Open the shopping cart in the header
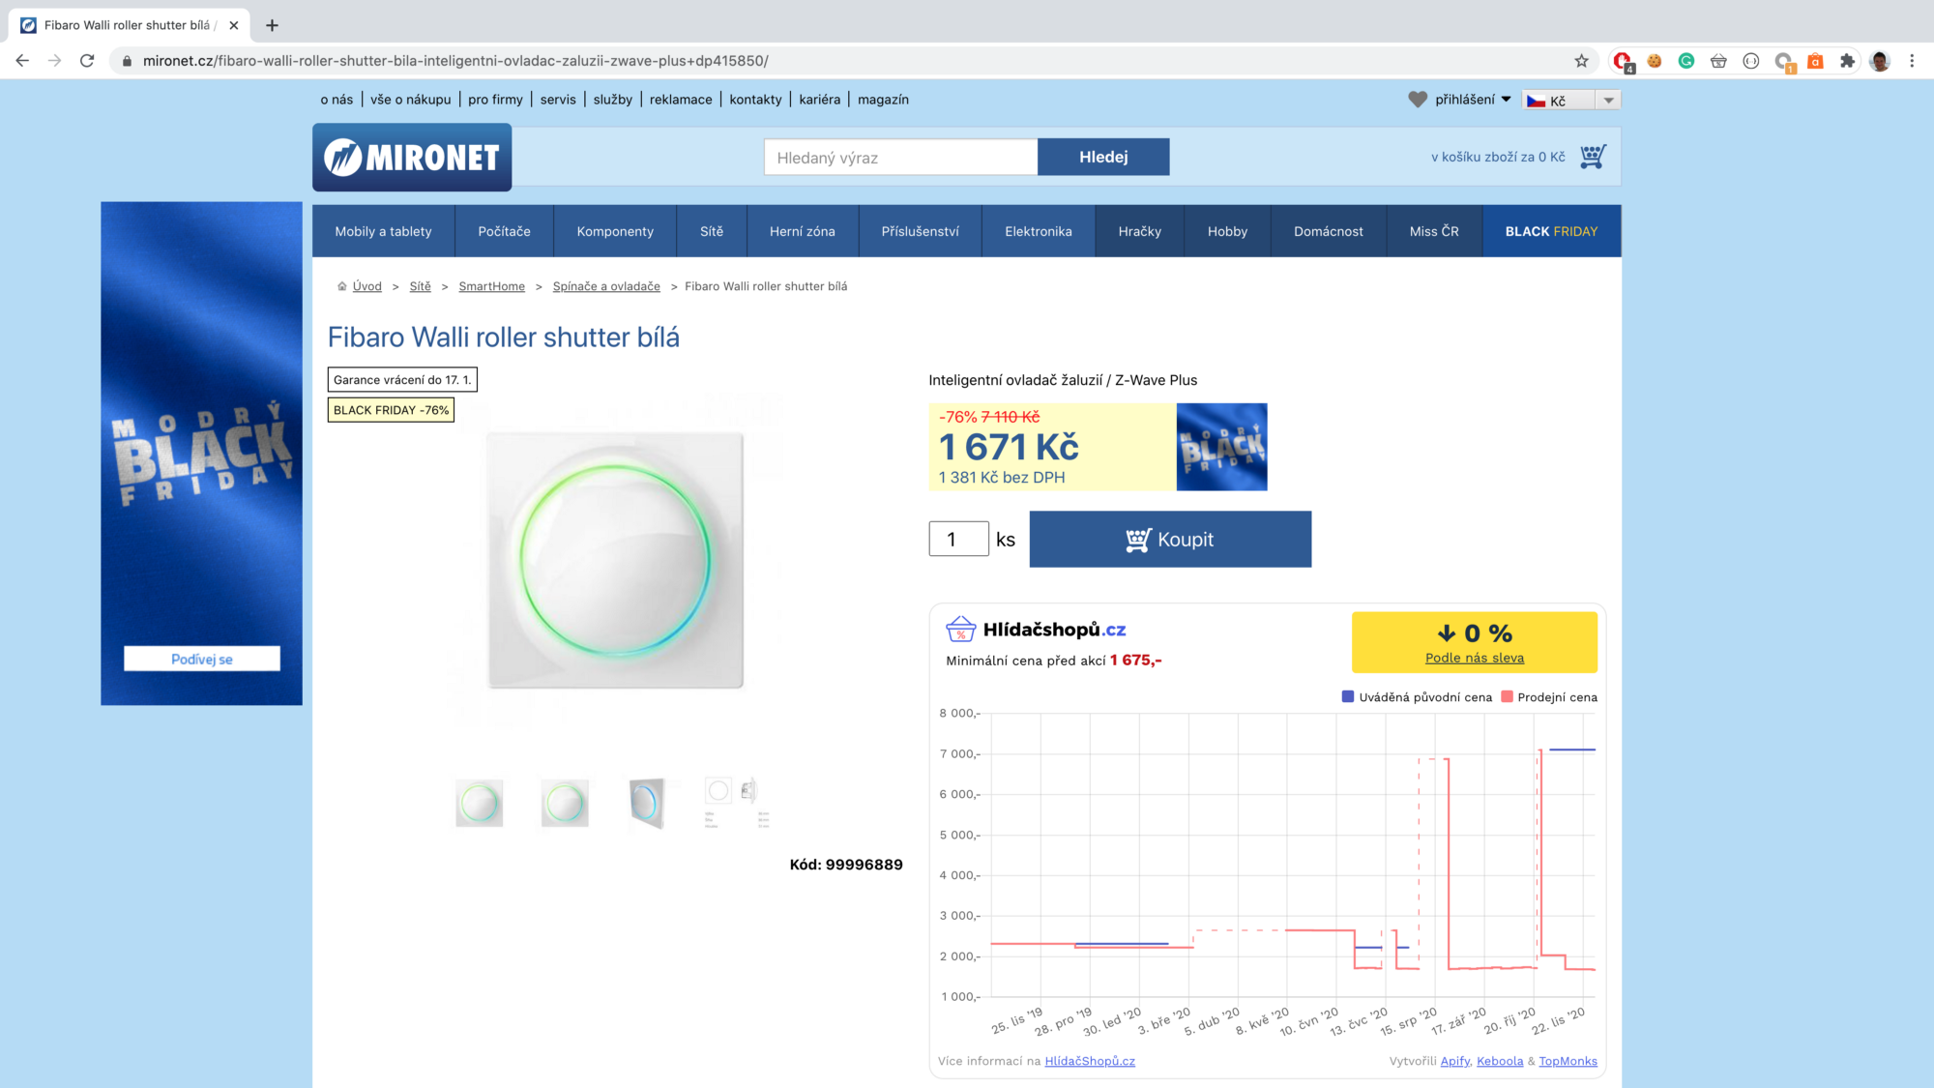Viewport: 1934px width, 1088px height. click(1591, 155)
